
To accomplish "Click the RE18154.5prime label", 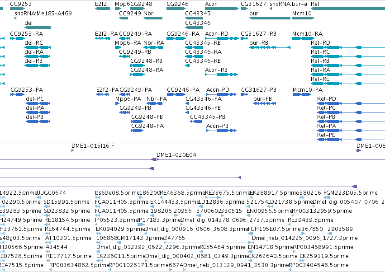I will point(67,220).
